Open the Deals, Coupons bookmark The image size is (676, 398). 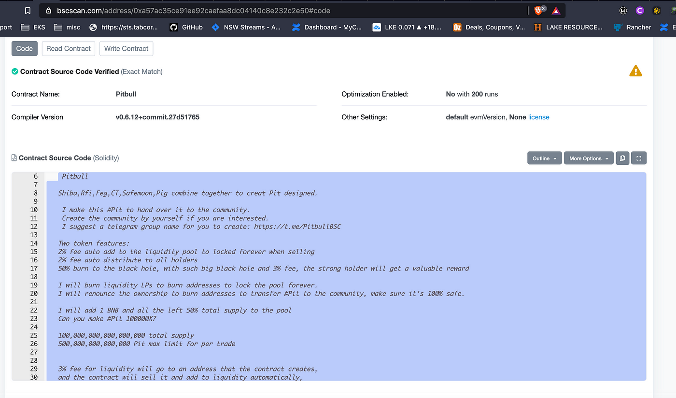(489, 27)
